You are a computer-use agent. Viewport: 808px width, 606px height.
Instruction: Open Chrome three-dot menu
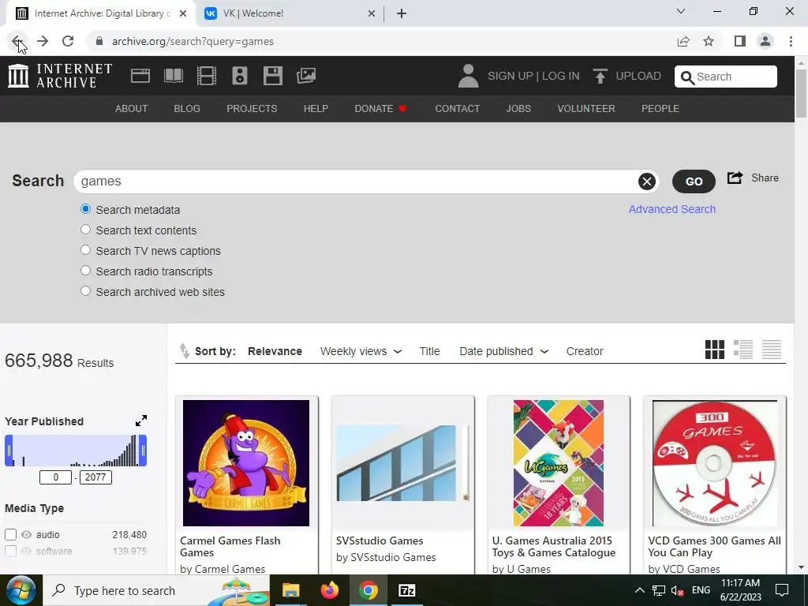tap(791, 41)
